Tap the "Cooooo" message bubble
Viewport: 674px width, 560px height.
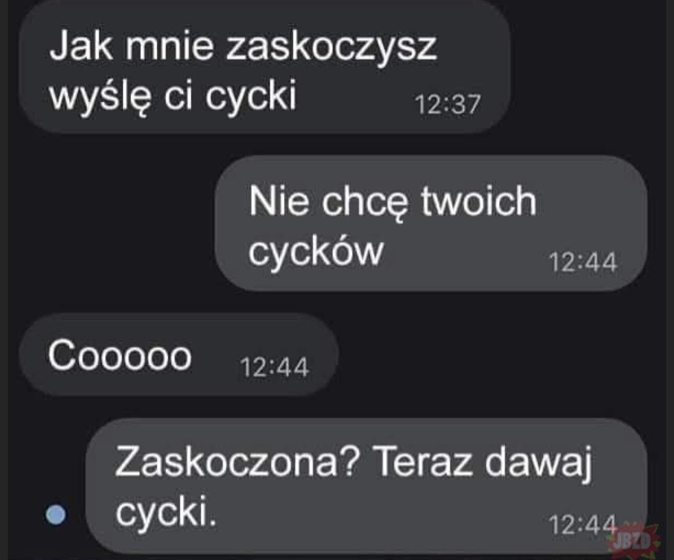179,355
